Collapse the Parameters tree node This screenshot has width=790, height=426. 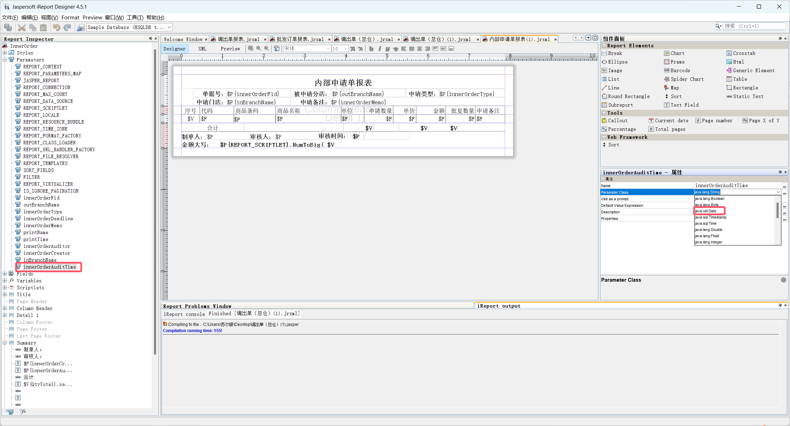(5, 60)
